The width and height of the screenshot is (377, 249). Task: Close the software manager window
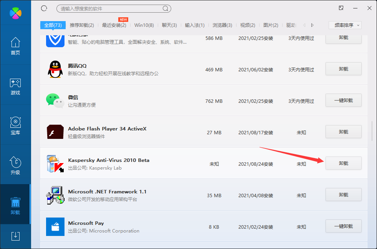coord(370,8)
